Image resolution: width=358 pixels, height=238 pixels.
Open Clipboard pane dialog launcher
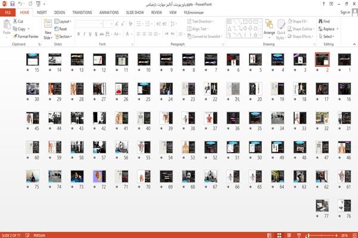(x=39, y=44)
